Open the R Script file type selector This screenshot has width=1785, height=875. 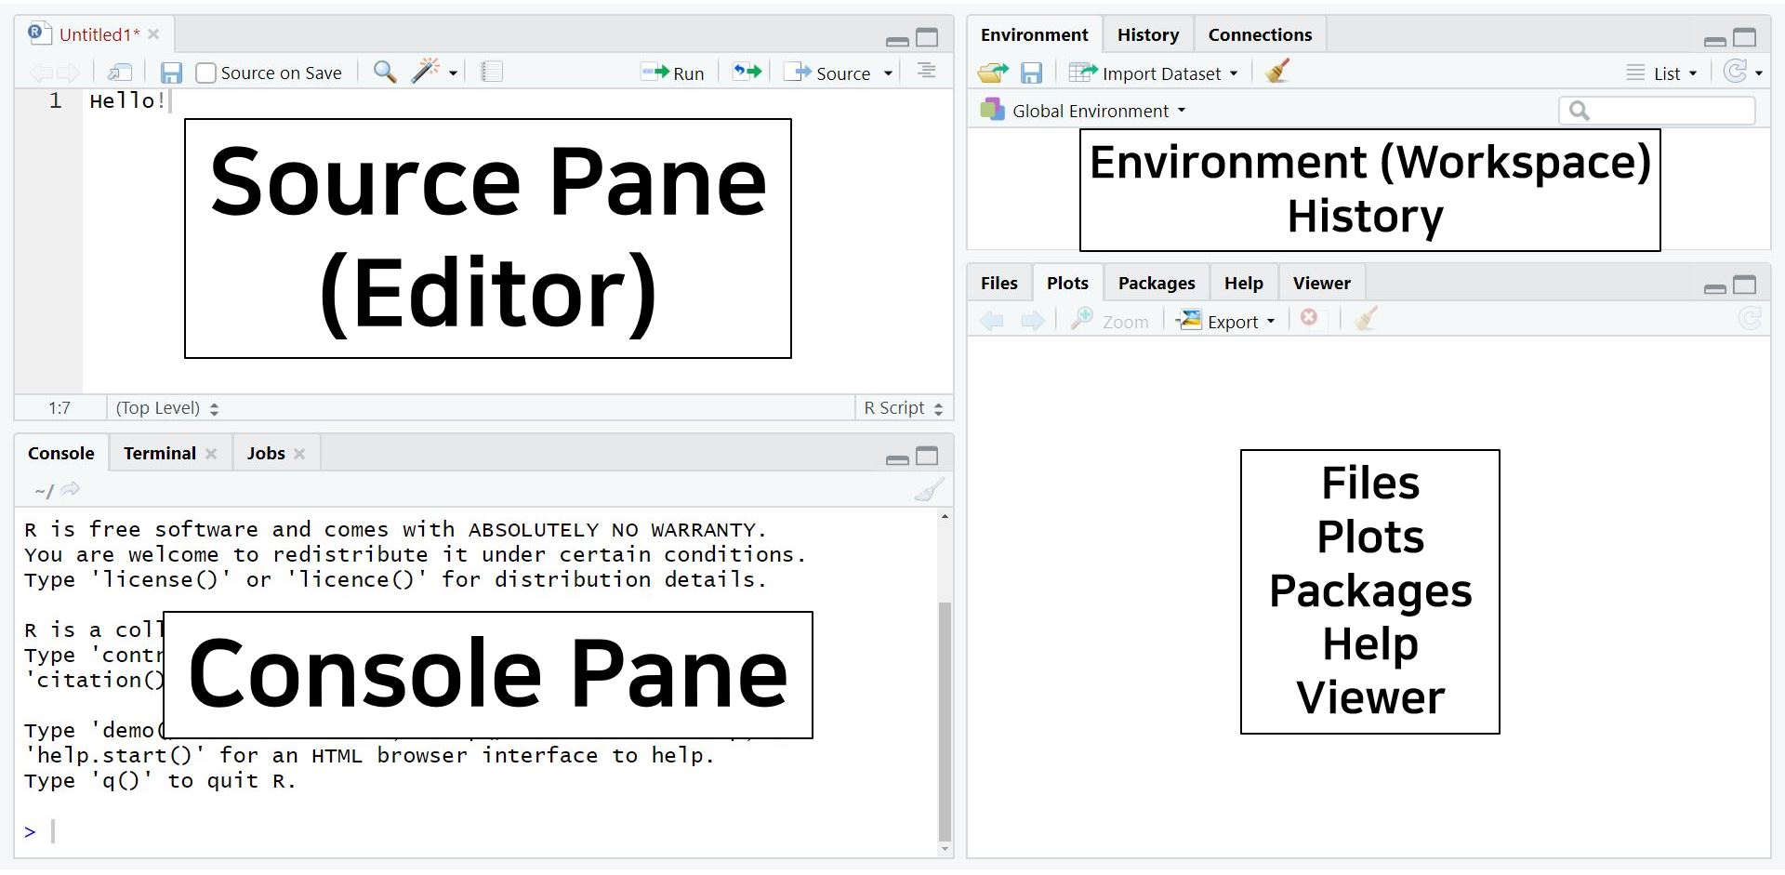coord(902,408)
